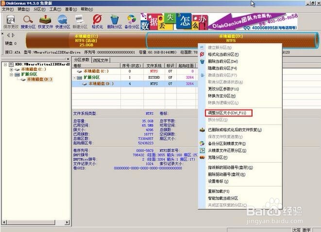Open the 查看 menu
Screen dimensions: 321x232
[x=71, y=9]
